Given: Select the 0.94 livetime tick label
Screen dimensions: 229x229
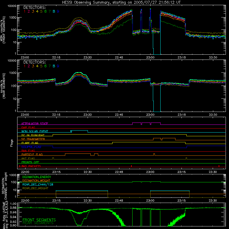Looking at the screenshot, I should click(13, 217).
